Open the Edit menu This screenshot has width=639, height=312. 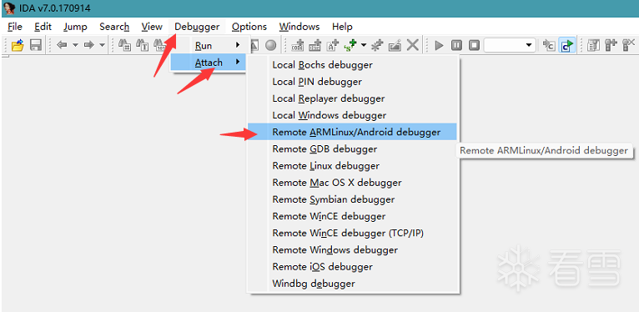[x=43, y=27]
